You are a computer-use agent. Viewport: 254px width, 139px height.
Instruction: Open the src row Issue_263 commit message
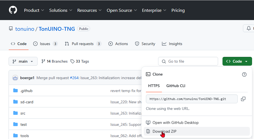click(x=126, y=113)
